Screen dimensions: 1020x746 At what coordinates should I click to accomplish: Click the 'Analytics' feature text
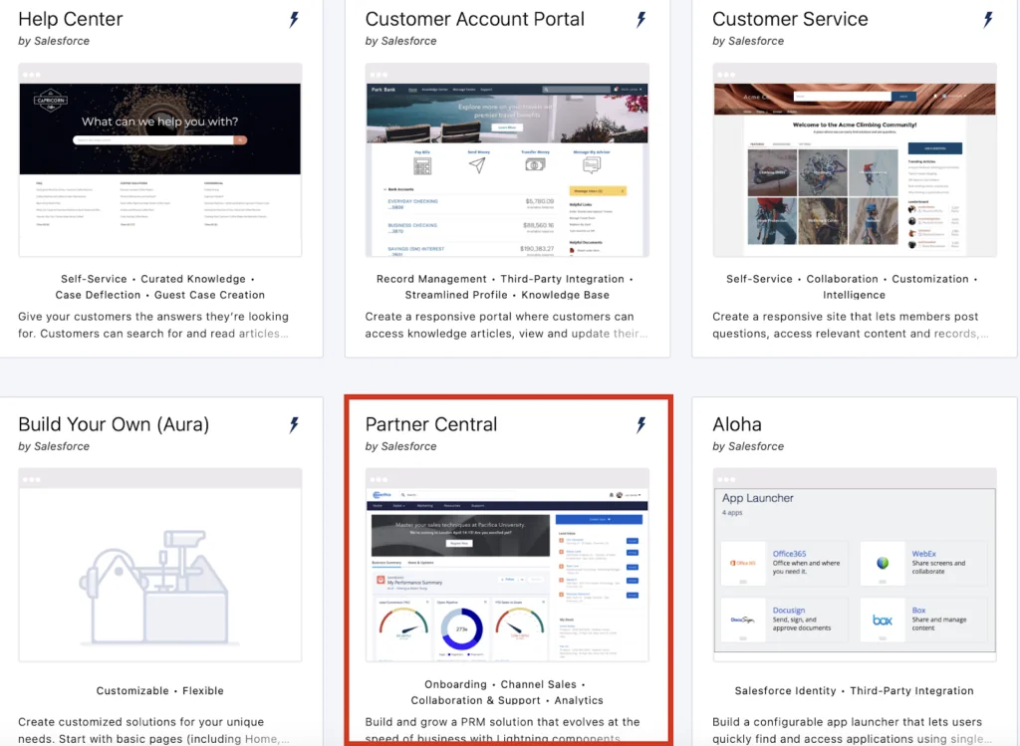pos(579,700)
